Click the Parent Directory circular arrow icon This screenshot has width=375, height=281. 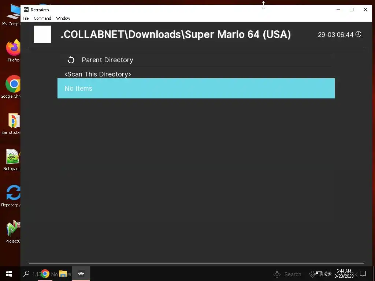[71, 60]
